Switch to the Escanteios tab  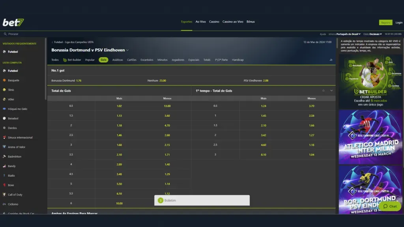coord(147,60)
